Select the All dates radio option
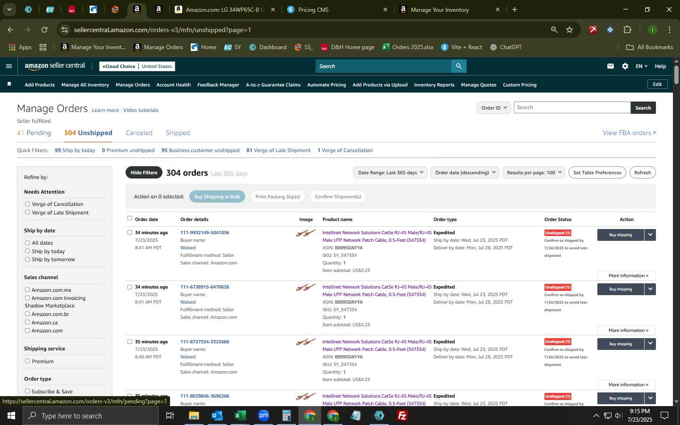This screenshot has height=425, width=680. click(27, 243)
